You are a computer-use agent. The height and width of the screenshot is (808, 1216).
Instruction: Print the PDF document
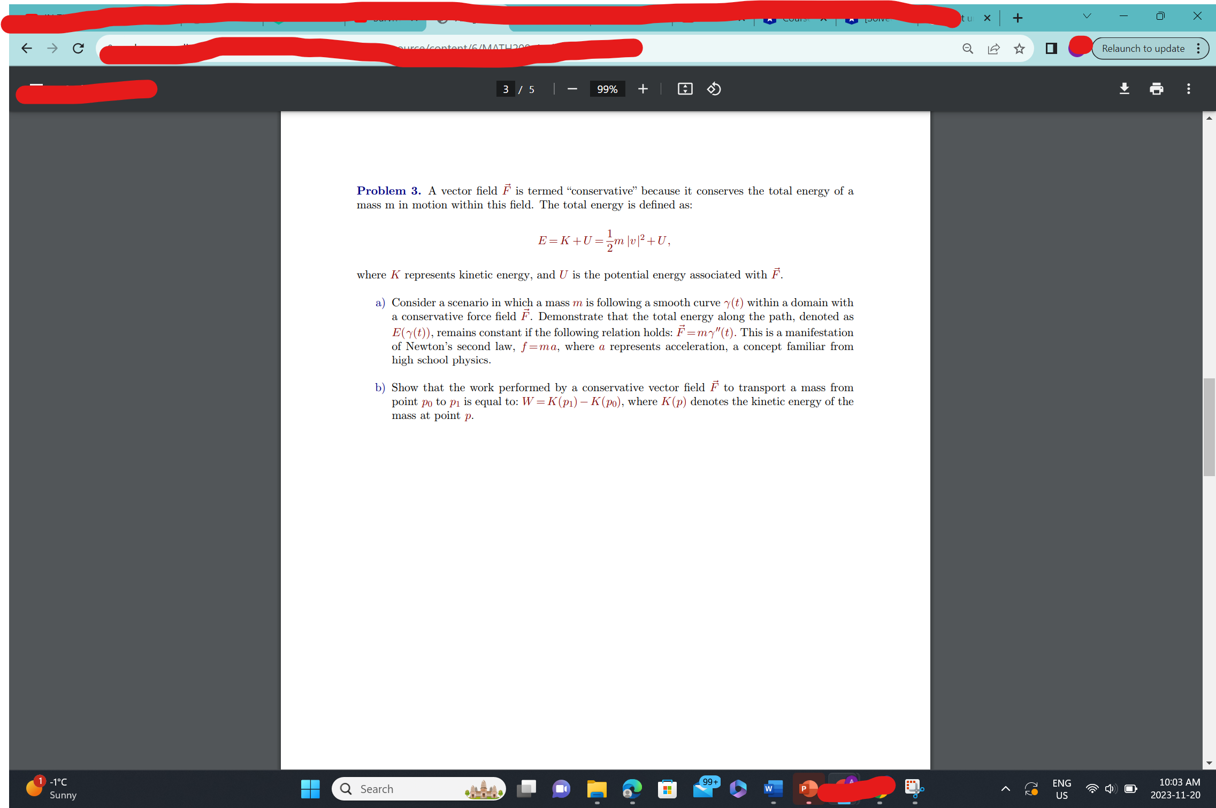tap(1157, 89)
